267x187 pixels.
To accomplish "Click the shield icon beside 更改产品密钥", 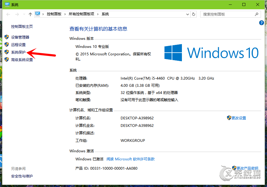I will (234, 168).
